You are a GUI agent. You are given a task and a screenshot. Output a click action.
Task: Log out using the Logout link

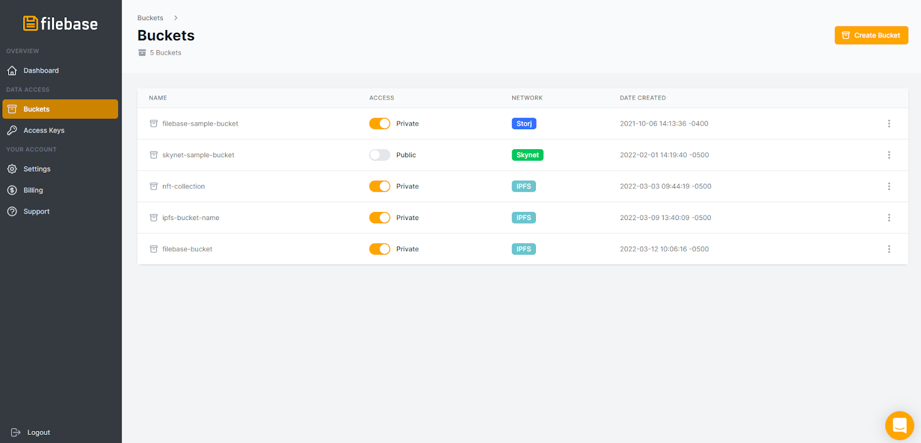pyautogui.click(x=38, y=433)
